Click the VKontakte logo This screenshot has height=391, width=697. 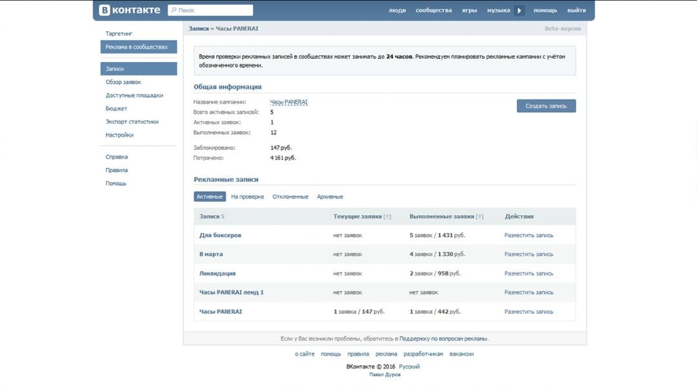tap(129, 10)
